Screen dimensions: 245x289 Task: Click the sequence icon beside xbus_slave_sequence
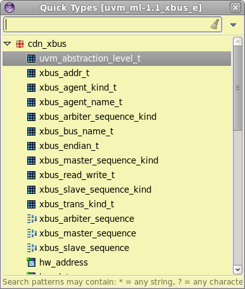32,248
